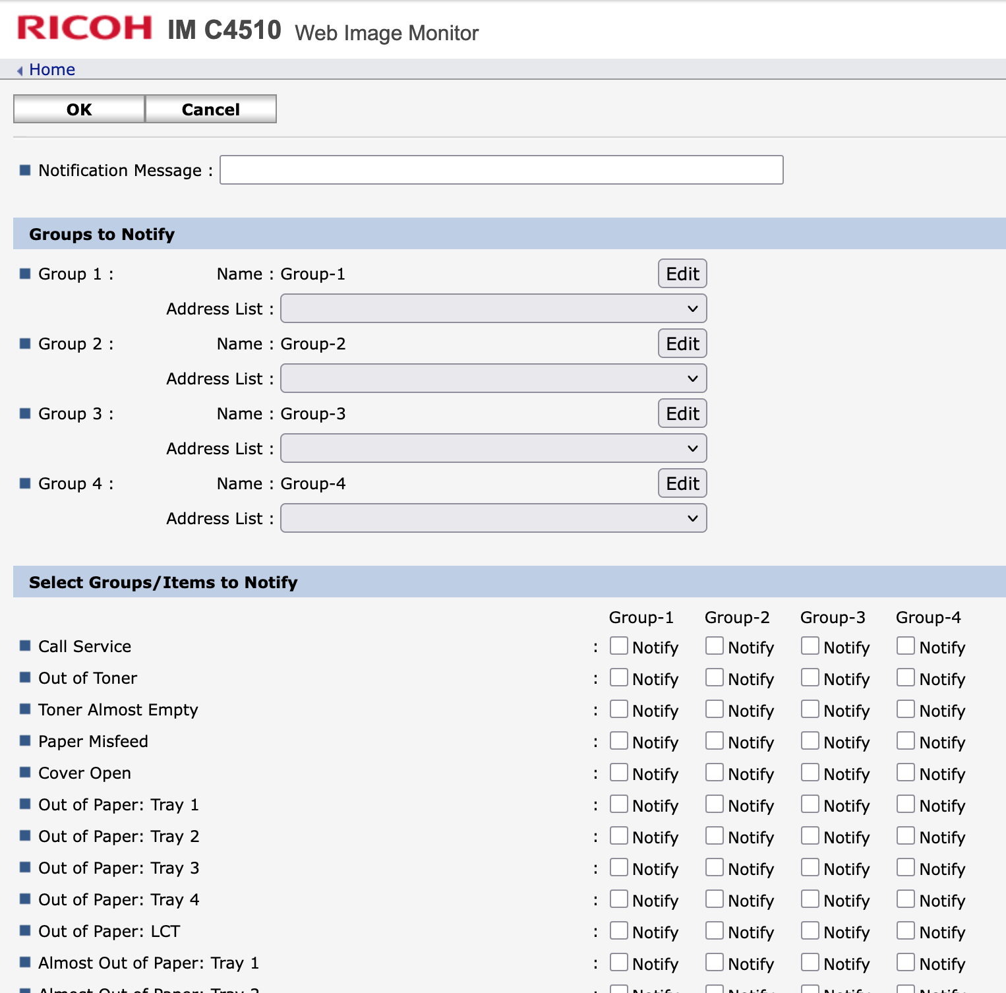Click the RICOH logo
The image size is (1006, 993).
pyautogui.click(x=84, y=29)
